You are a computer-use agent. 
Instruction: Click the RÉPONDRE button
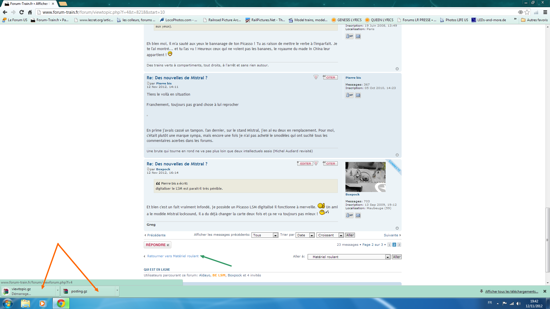pyautogui.click(x=157, y=245)
